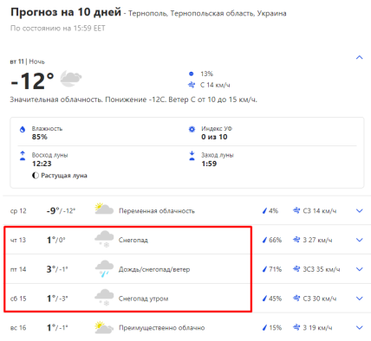Click the 0 из 10 UV value
The height and width of the screenshot is (341, 371).
(x=214, y=137)
